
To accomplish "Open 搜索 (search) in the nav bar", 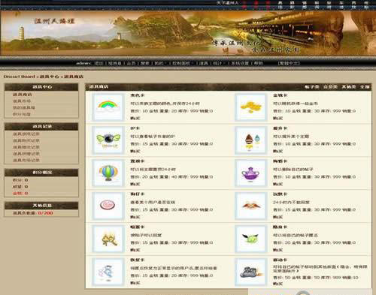I will click(145, 63).
